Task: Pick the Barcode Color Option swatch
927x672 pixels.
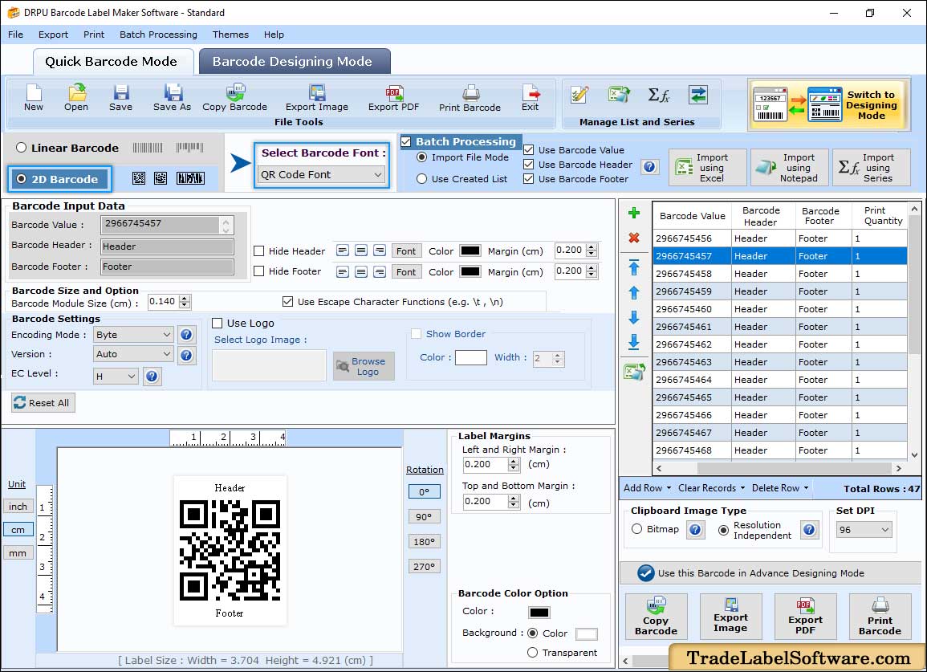Action: click(539, 613)
